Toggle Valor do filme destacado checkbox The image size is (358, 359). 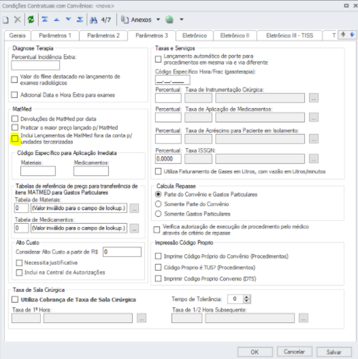[x=14, y=80]
